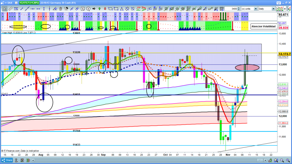Select the green up arrow tool
292x164 pixels.
pyautogui.click(x=99, y=9)
